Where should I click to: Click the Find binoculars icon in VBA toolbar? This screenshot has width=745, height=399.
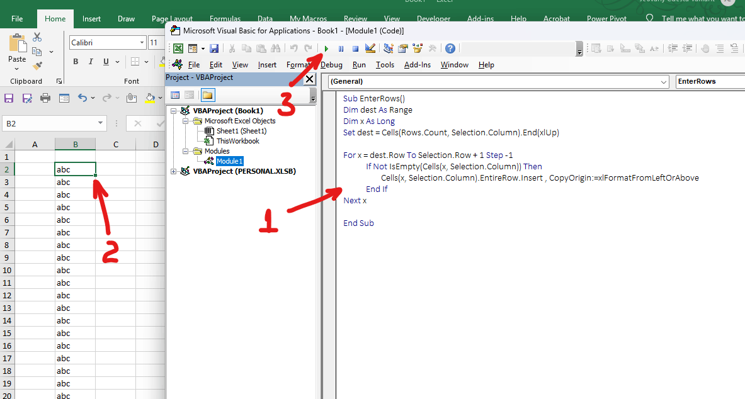275,48
